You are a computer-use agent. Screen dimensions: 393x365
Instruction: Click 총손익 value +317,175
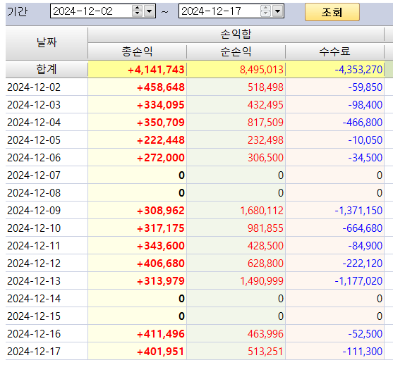161,228
